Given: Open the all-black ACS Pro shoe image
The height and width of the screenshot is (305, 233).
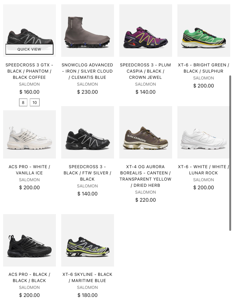Looking at the screenshot, I should point(30,240).
